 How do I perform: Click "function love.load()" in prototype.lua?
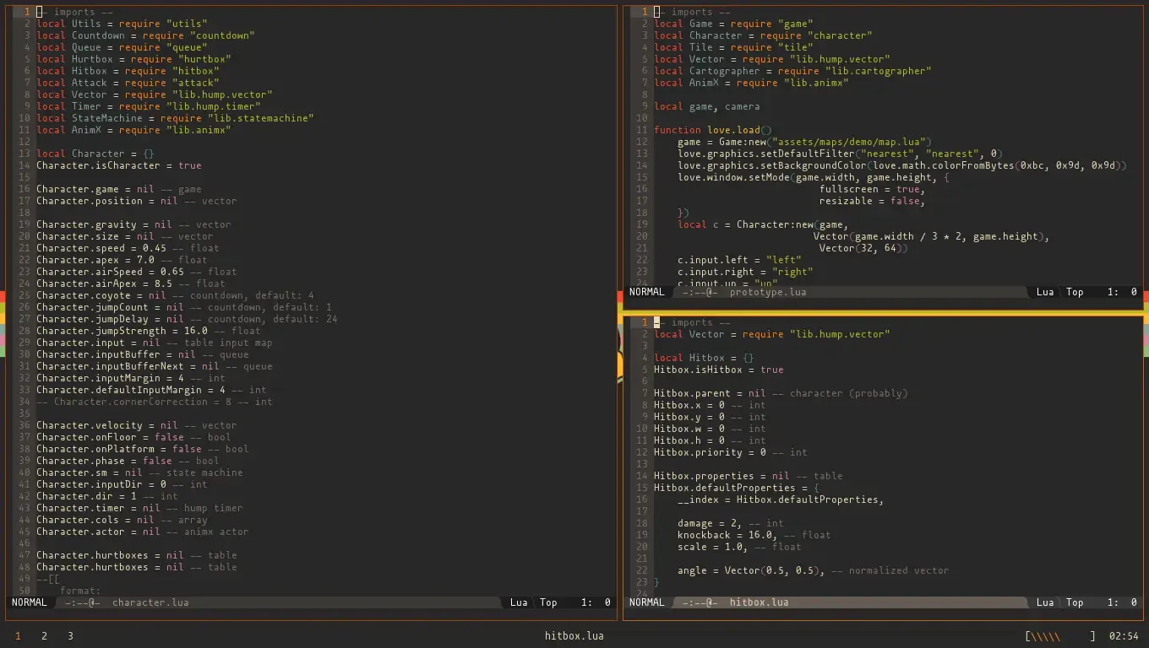(x=713, y=130)
